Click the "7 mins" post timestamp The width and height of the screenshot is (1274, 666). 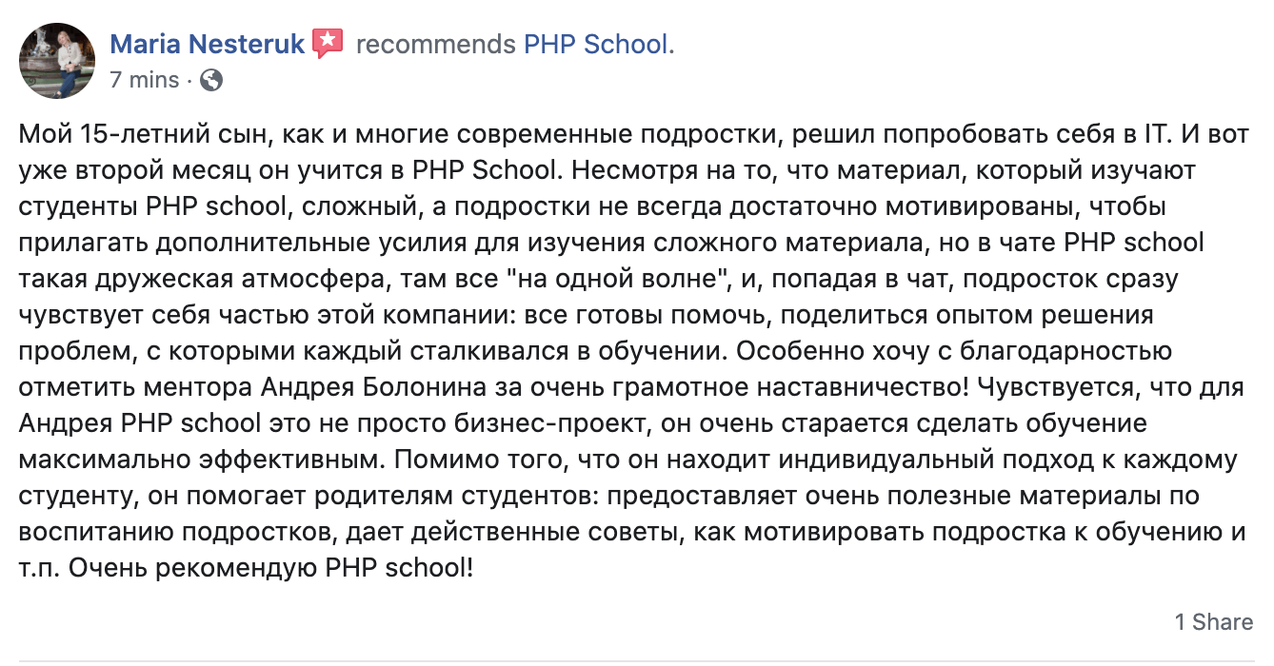click(145, 80)
